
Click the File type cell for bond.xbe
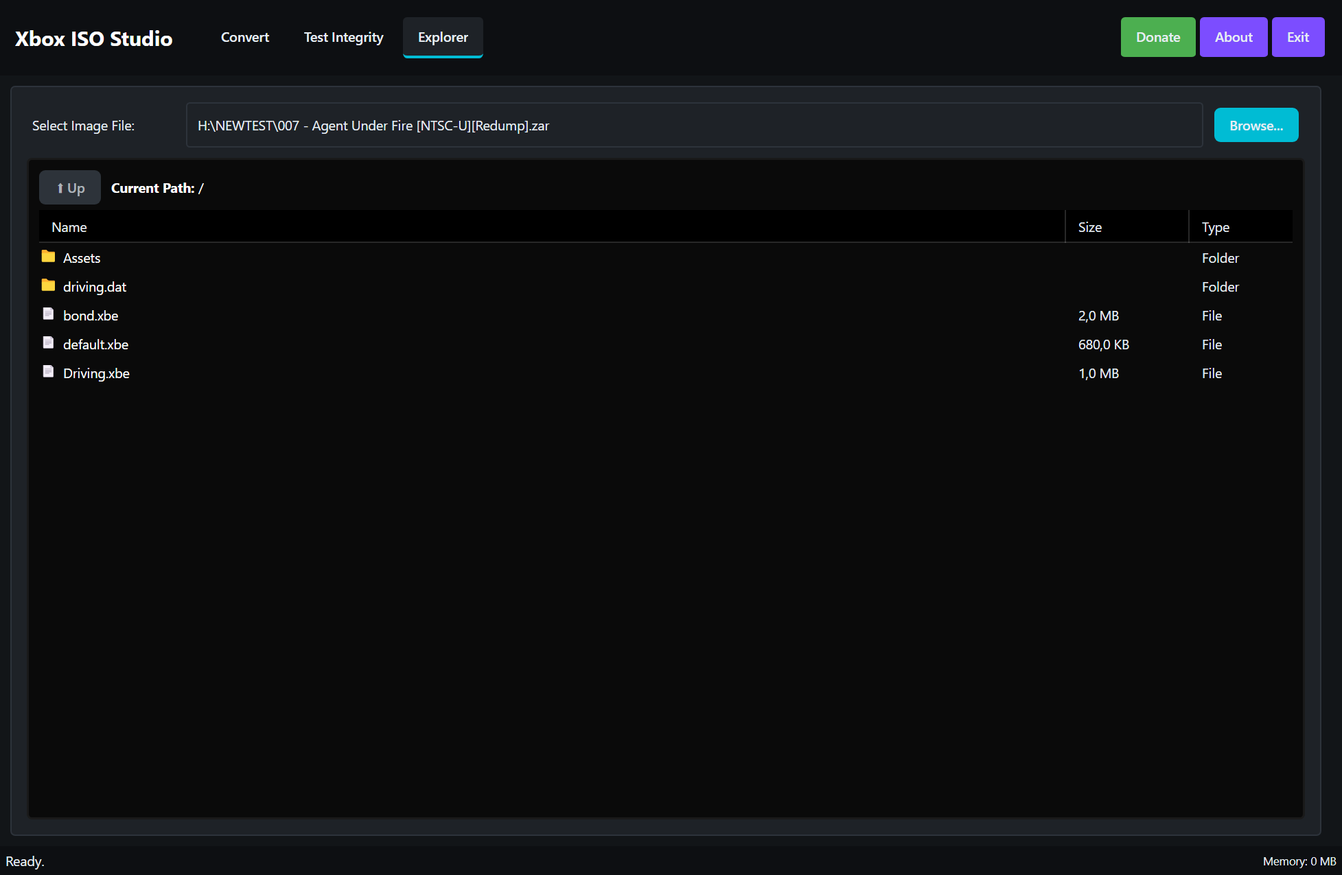1212,316
